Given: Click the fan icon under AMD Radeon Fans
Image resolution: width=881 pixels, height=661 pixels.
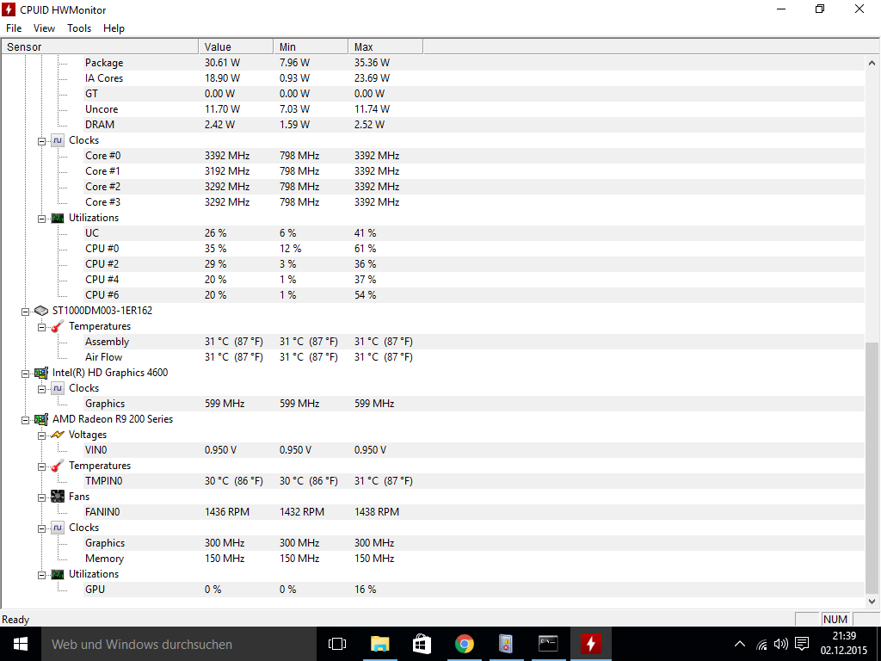Looking at the screenshot, I should point(58,497).
